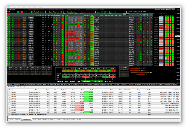The image size is (187, 128).
Task: Open the Charts menu
Action: click(x=25, y=7)
